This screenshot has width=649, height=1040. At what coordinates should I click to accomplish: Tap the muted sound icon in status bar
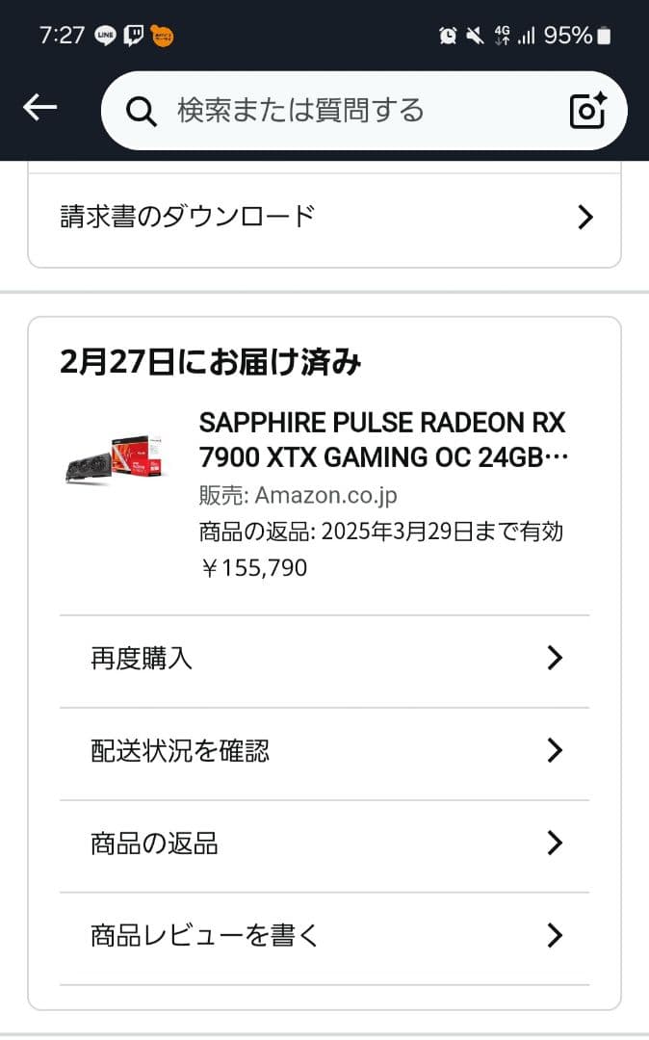point(474,35)
